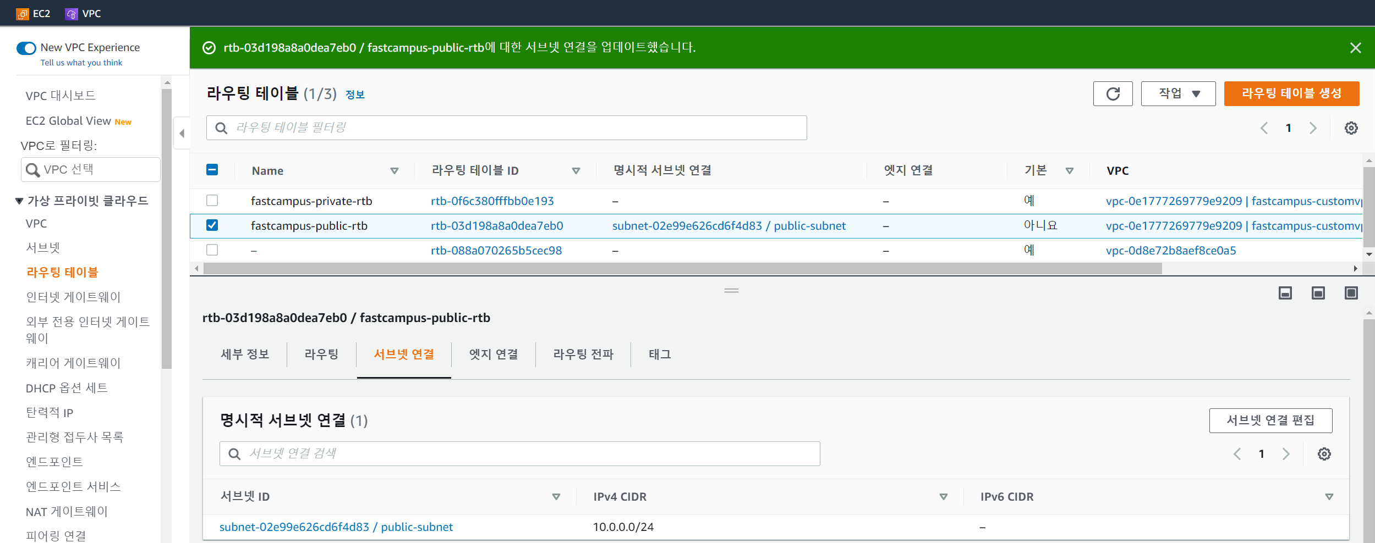This screenshot has height=543, width=1375.
Task: Open the 서브넷 연결 tab
Action: tap(404, 354)
